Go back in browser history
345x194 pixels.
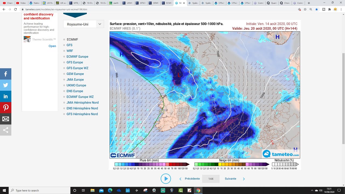click(4, 9)
